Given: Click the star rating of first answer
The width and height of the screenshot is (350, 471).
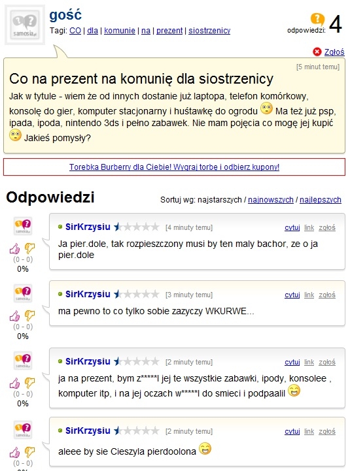Looking at the screenshot, I should (x=136, y=227).
